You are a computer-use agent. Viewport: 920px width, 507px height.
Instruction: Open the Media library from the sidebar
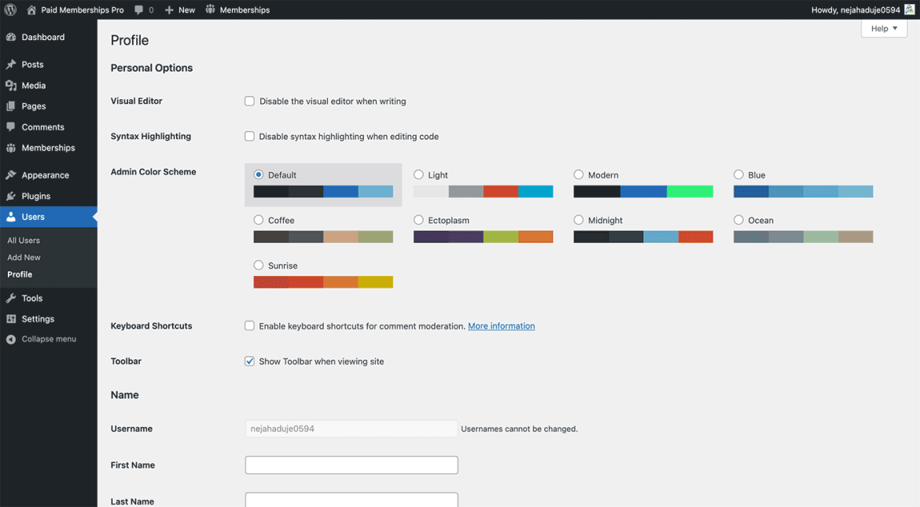(33, 85)
